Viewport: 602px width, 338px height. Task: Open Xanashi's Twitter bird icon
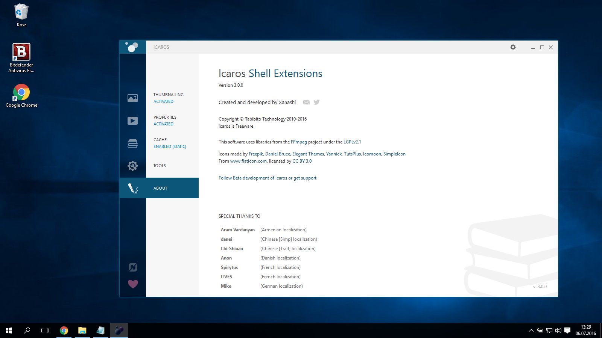pyautogui.click(x=316, y=102)
